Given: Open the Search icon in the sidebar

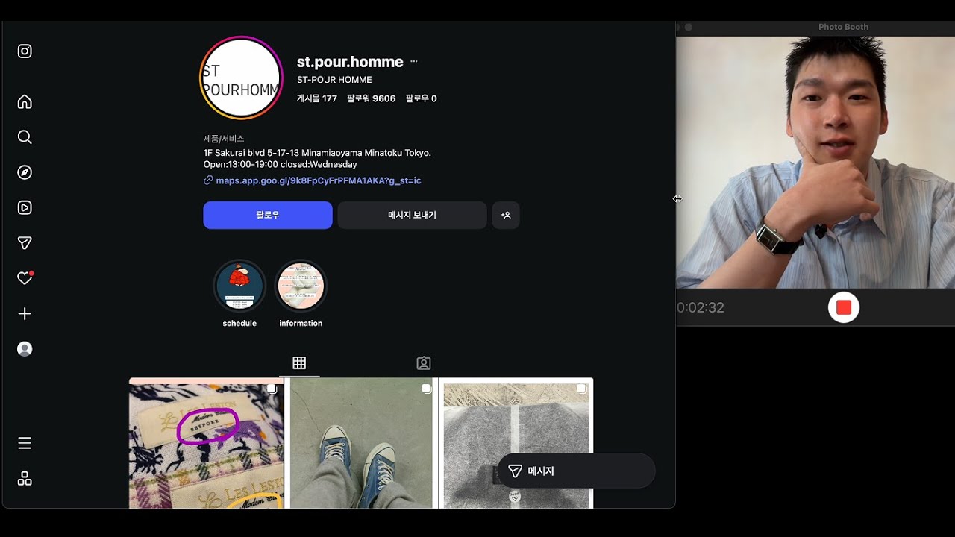Looking at the screenshot, I should tap(25, 137).
